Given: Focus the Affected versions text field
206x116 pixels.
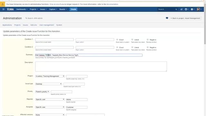Looking at the screenshot, I should tap(85, 115).
